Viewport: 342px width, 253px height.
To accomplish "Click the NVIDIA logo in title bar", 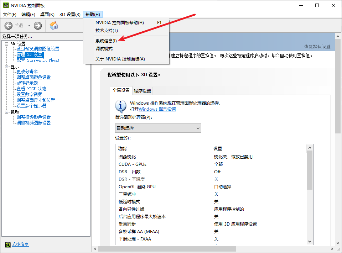I will [x=6, y=5].
